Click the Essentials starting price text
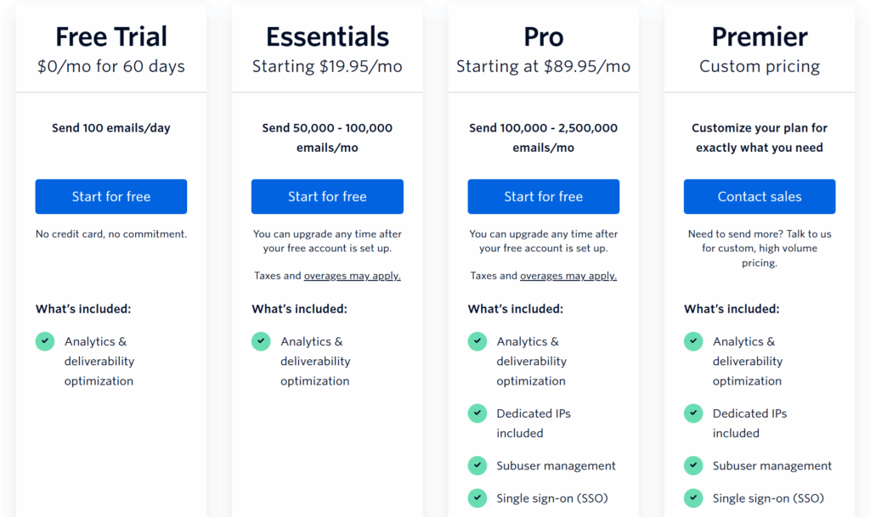 coord(327,66)
